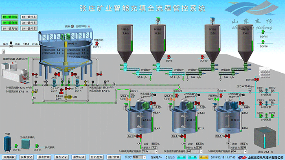Click the DDF10 valve icon
The width and height of the screenshot is (285, 160).
coord(202,57)
